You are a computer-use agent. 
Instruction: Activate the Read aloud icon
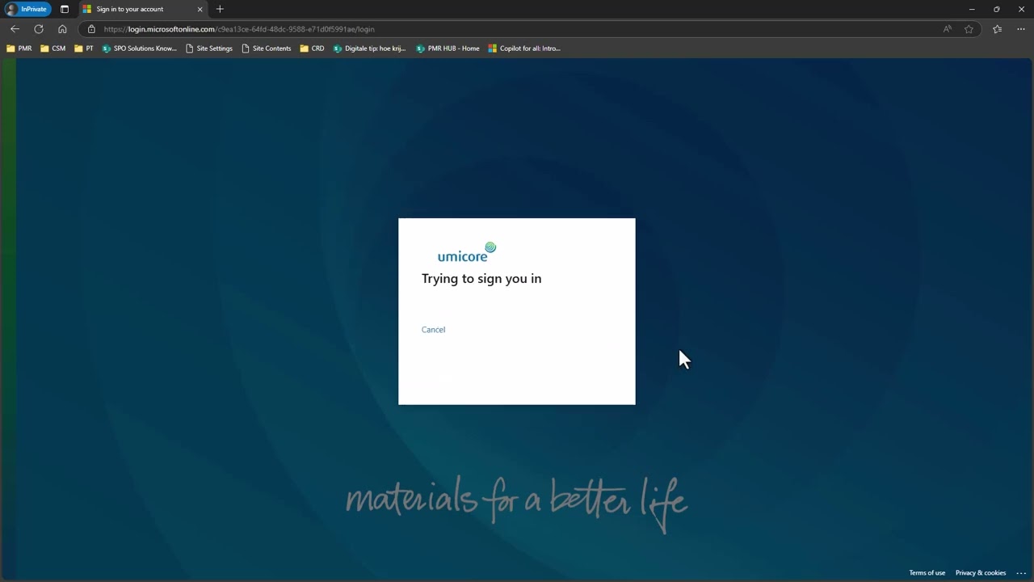tap(948, 29)
